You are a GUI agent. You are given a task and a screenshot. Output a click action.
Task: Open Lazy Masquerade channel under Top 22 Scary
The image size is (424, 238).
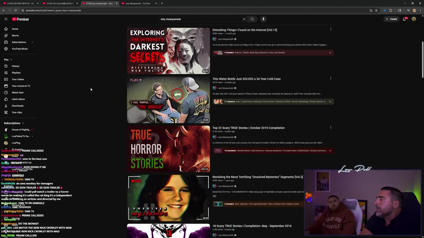[225, 137]
